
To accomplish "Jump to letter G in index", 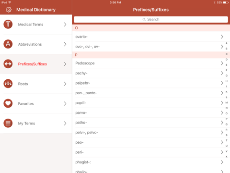I will click(227, 75).
